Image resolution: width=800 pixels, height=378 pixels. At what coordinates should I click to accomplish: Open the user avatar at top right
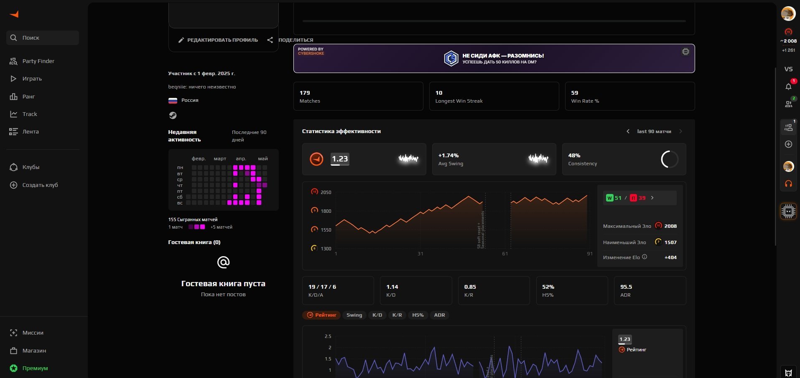[788, 13]
